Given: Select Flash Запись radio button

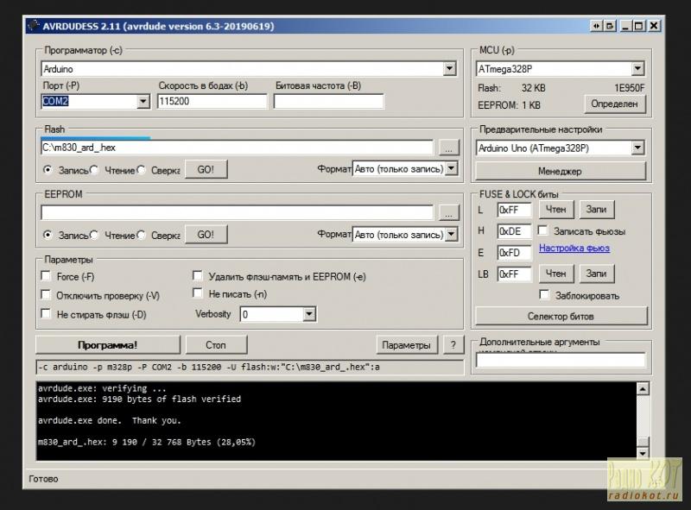Looking at the screenshot, I should 48,170.
